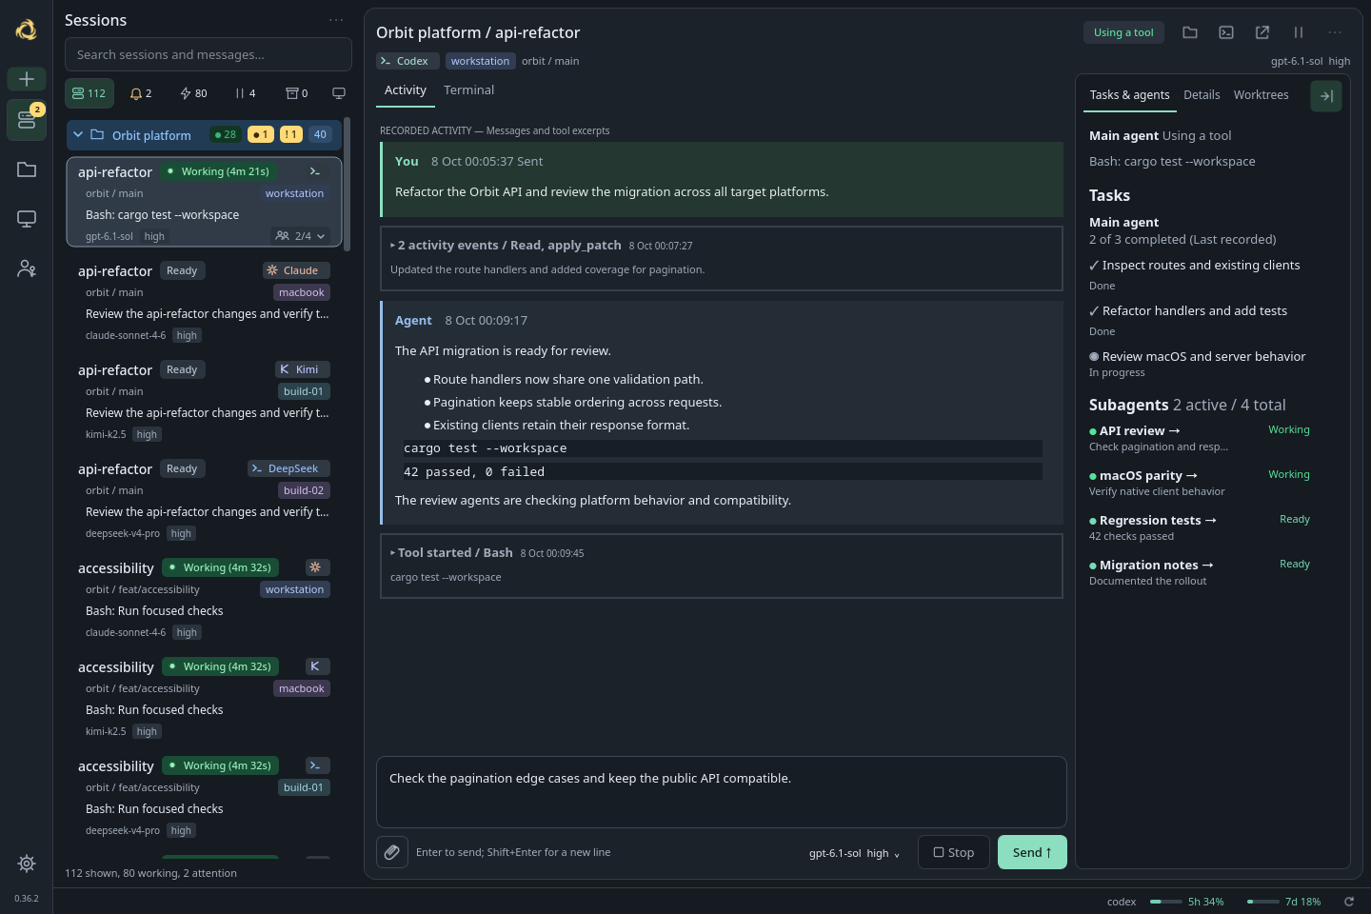Select api-refactor session on build-02
1371x914 pixels.
click(x=204, y=500)
